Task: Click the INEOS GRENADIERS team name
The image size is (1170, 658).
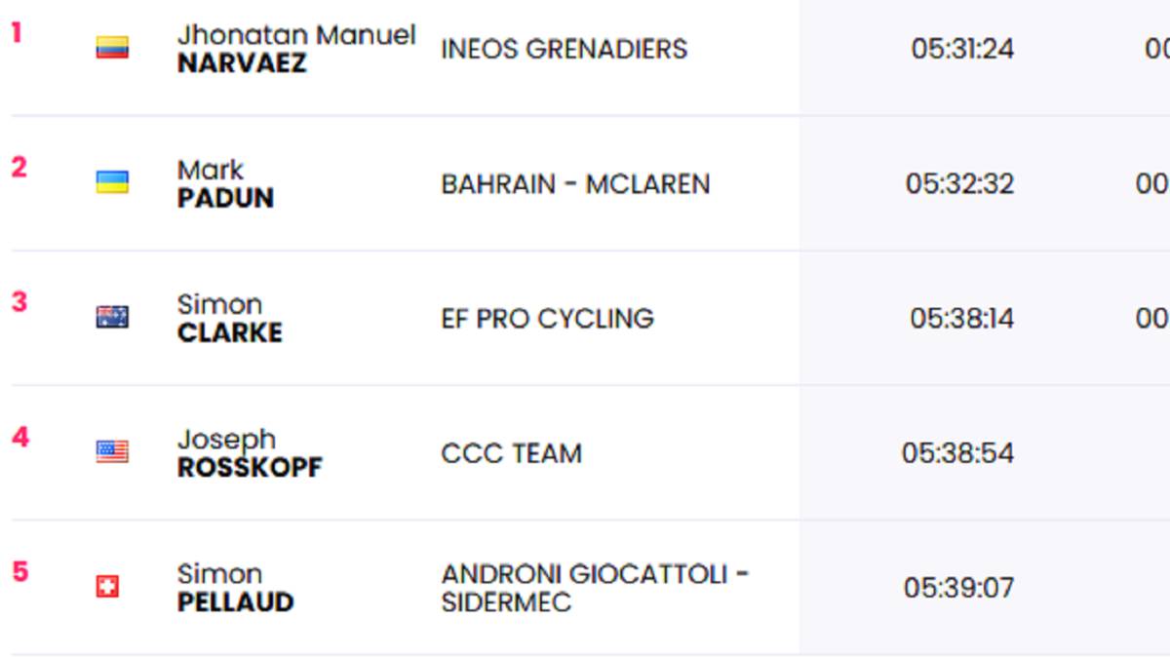Action: (x=564, y=49)
